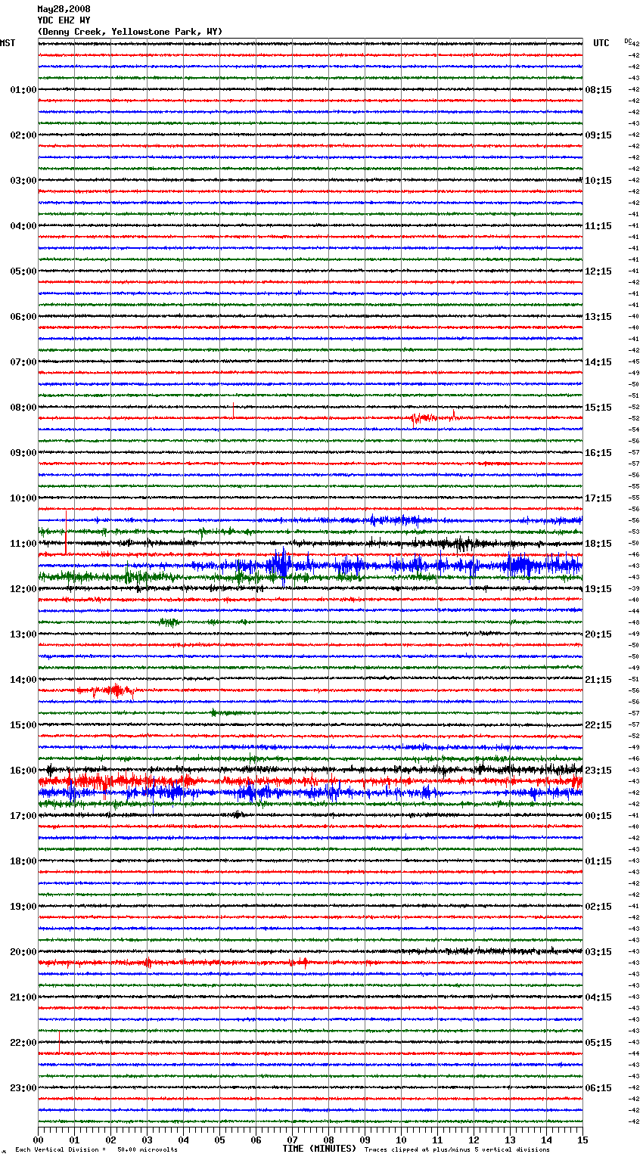
Task: Click the 23:15 UTC time label
Action: click(598, 771)
